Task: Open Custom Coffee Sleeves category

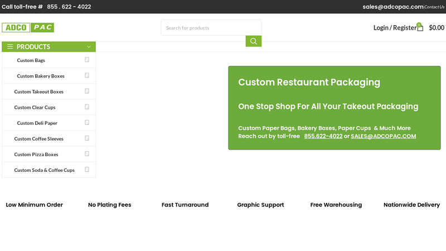Action: click(x=38, y=138)
